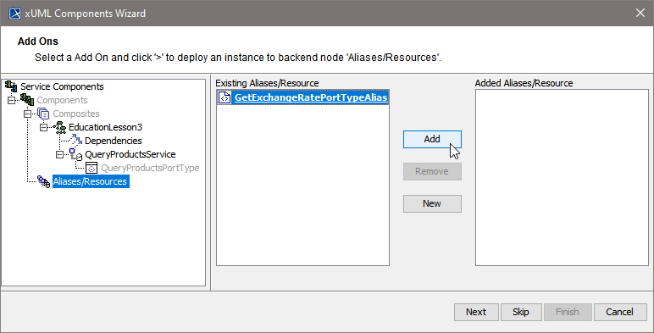Screen dimensions: 654x333
Task: Click inside the Added Aliases/Resource list
Action: (x=562, y=177)
